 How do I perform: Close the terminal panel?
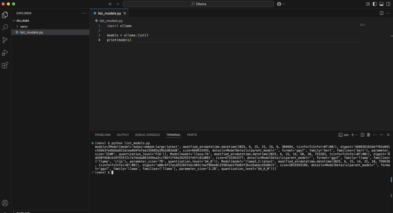coord(388,135)
